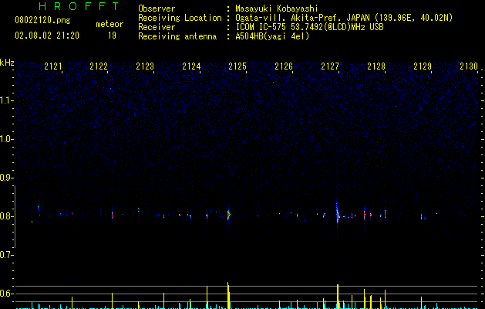Click the 2127 time marker
Screen dimensions: 485x309
tap(330, 66)
